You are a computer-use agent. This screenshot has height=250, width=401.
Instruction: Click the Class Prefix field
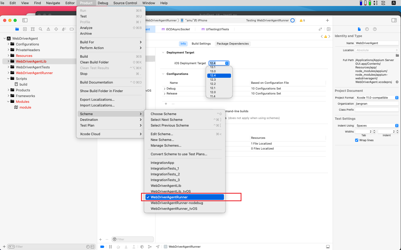(377, 110)
